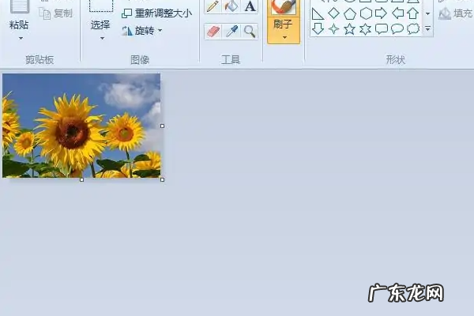Choose the pentagon shape

(349, 13)
